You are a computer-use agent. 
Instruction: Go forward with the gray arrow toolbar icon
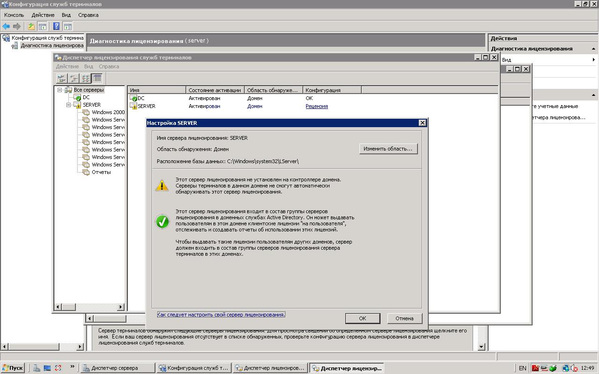pyautogui.click(x=17, y=27)
